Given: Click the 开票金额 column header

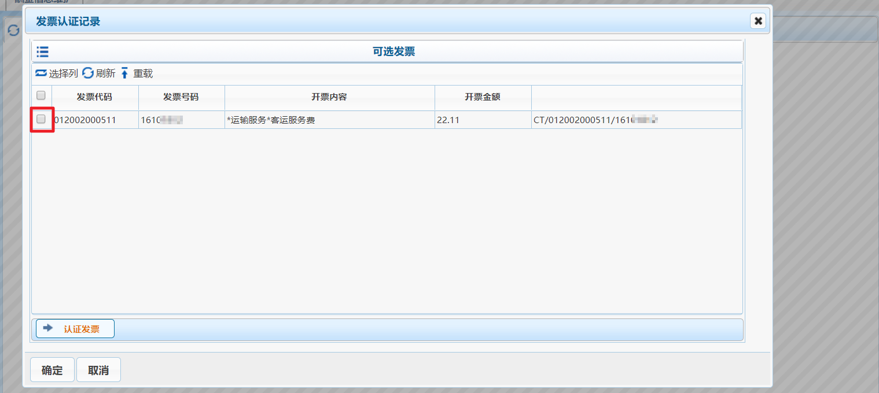Looking at the screenshot, I should (483, 97).
